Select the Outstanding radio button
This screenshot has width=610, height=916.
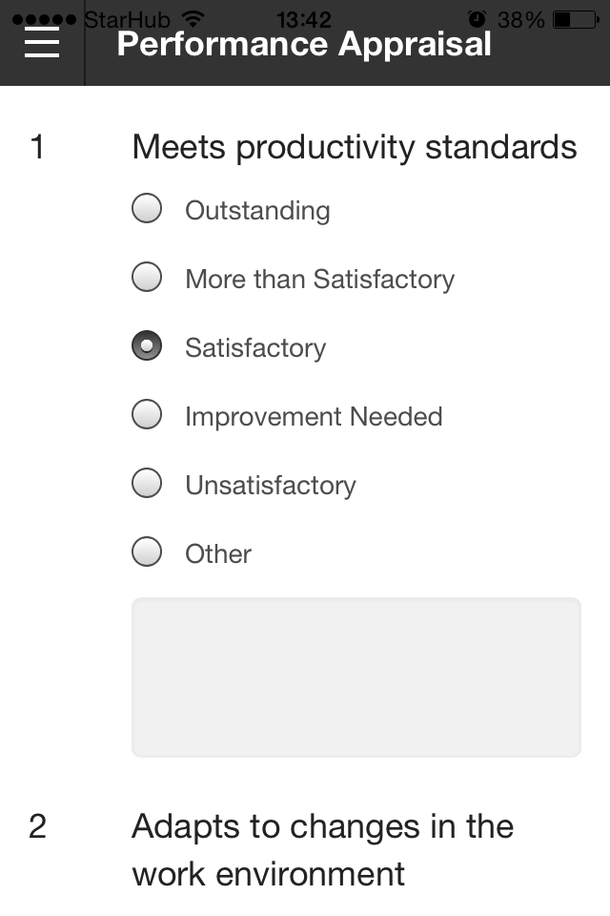coord(147,209)
